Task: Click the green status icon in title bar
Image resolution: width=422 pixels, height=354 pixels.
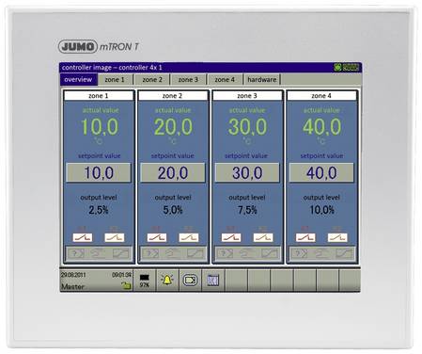Action: point(337,67)
